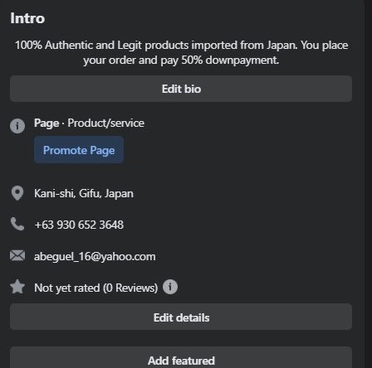Click the Edit details button
Viewport: 372px width, 368px height.
(x=181, y=317)
